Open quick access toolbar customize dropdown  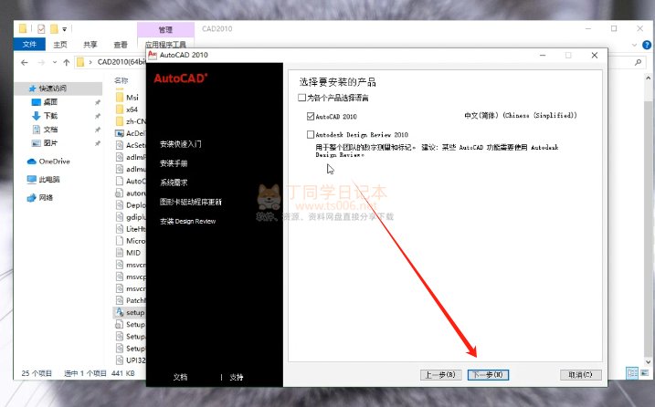64,29
